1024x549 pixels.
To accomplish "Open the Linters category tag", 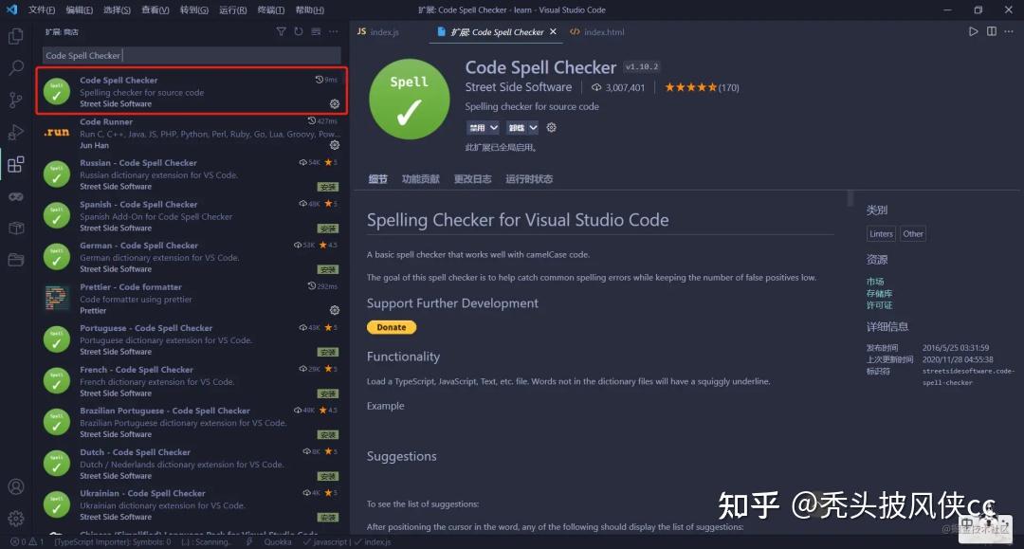I will (881, 233).
